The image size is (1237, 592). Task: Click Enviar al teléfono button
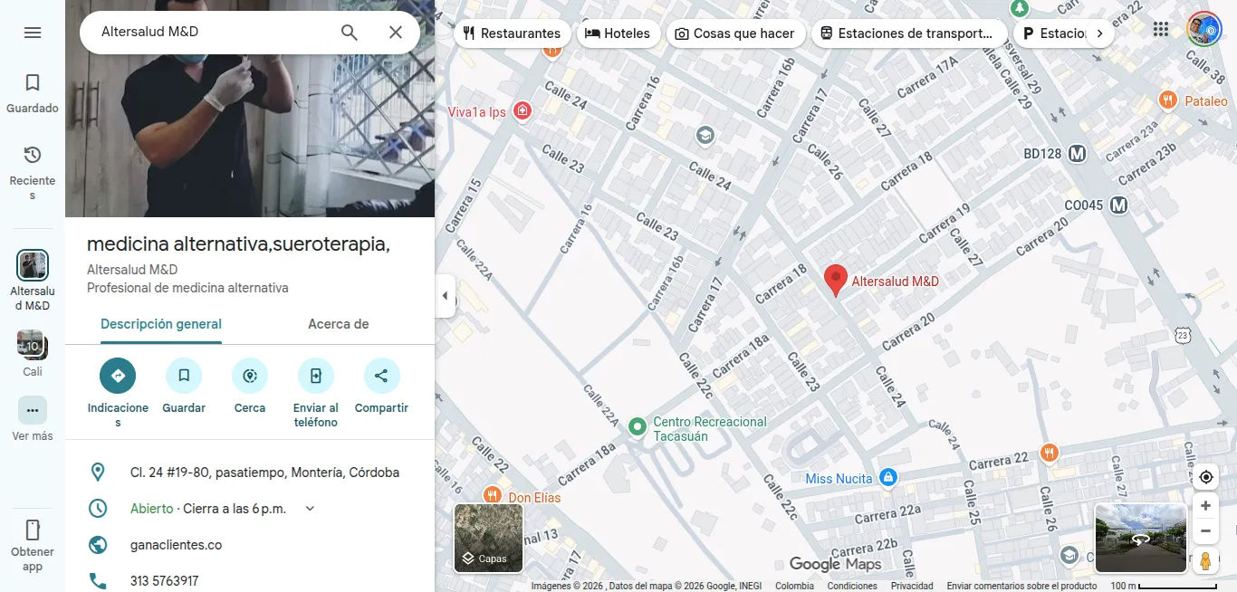[x=316, y=376]
